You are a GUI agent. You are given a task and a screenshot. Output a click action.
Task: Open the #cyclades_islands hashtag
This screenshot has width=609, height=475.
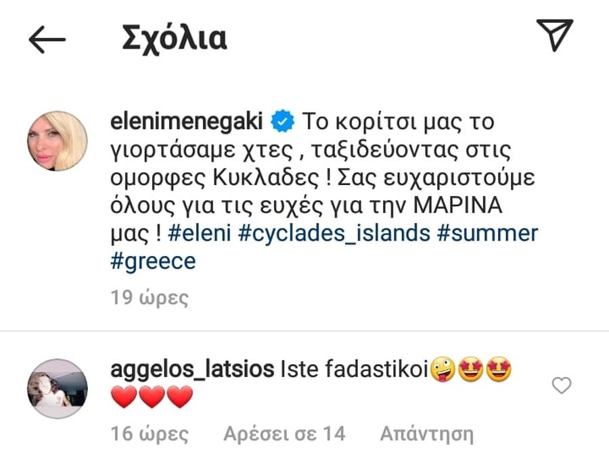[334, 234]
